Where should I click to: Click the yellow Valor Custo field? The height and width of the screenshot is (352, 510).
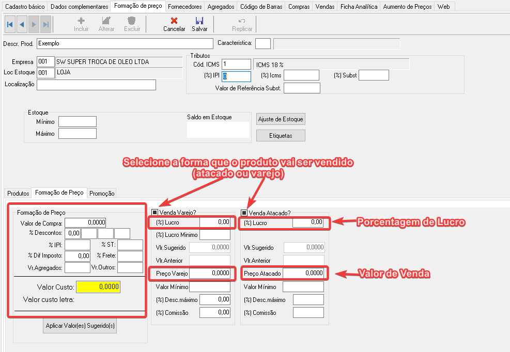pyautogui.click(x=98, y=287)
